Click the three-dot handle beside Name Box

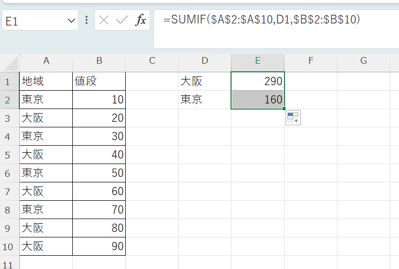coord(87,20)
